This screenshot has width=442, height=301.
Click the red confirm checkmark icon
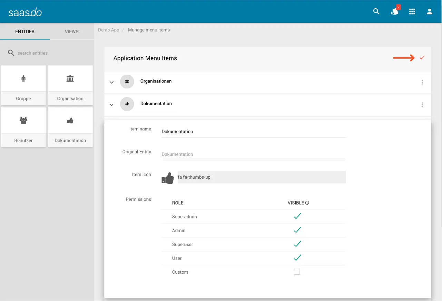pos(422,58)
